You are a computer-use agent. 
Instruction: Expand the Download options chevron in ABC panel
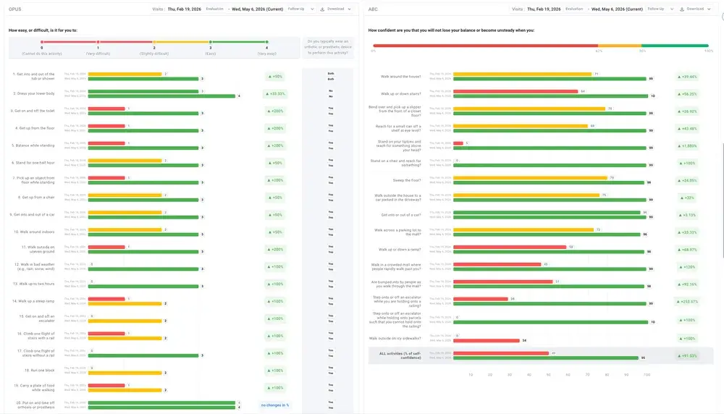coord(709,9)
